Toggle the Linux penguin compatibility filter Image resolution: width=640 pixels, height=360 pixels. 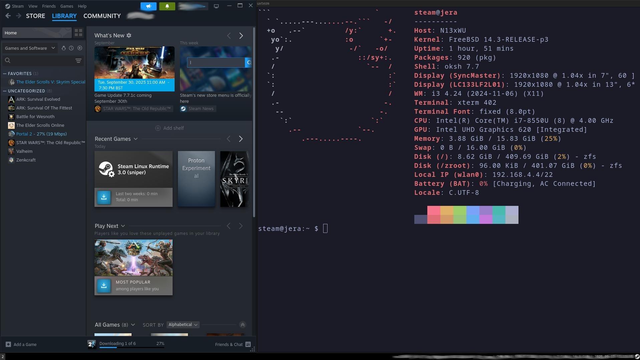tap(63, 48)
